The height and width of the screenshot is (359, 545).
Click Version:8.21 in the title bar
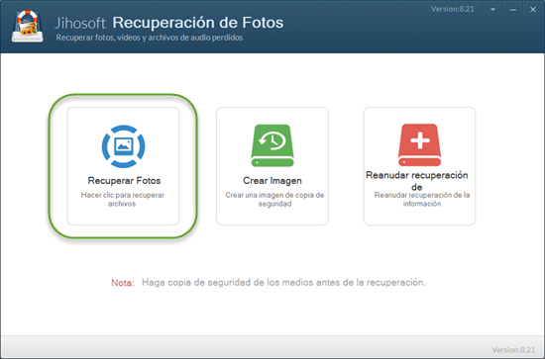[452, 9]
